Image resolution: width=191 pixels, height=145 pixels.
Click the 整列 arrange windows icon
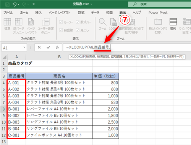pyautogui.click(x=173, y=22)
